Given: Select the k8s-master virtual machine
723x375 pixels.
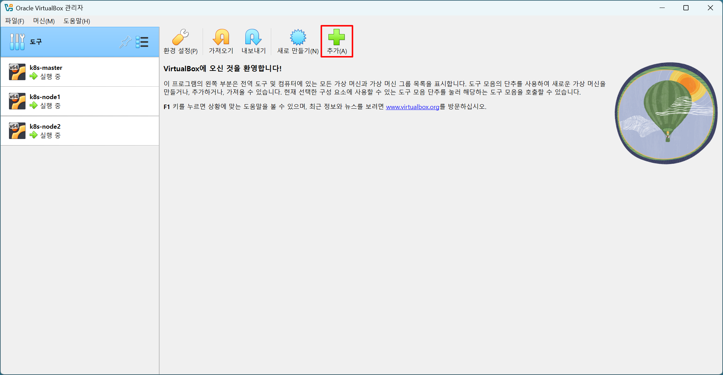Looking at the screenshot, I should (x=80, y=72).
